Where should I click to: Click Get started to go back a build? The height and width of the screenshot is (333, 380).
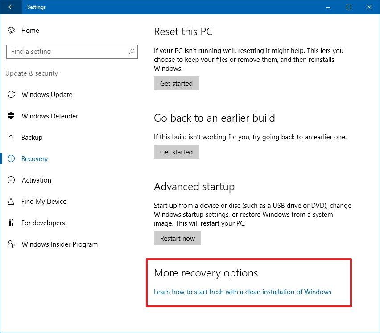[176, 152]
